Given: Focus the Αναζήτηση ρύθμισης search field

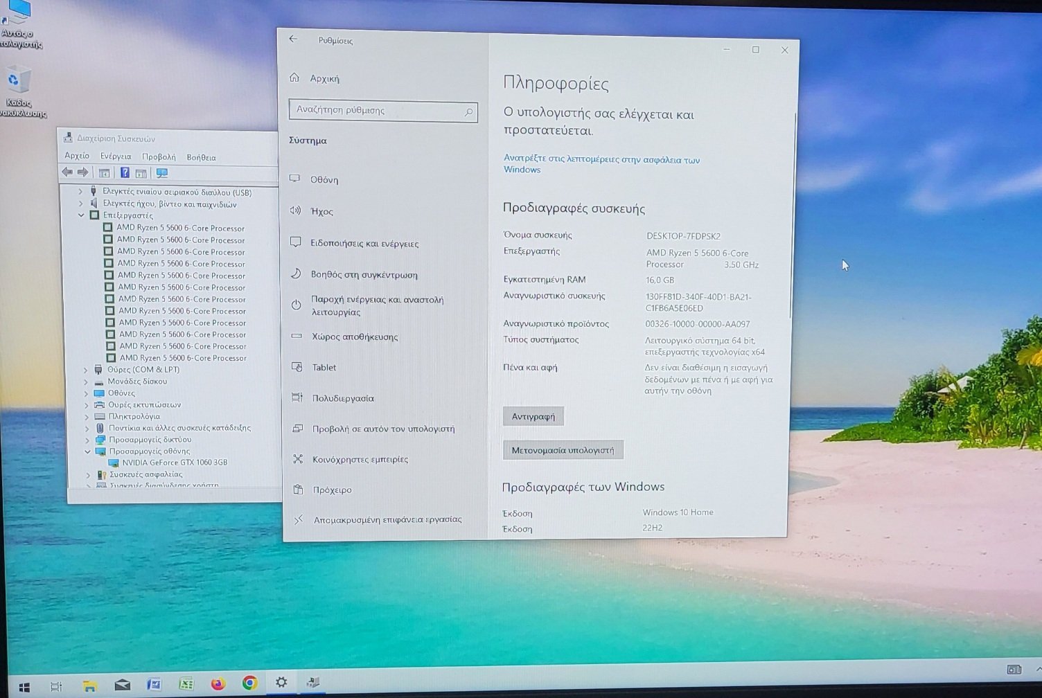Looking at the screenshot, I should (383, 111).
